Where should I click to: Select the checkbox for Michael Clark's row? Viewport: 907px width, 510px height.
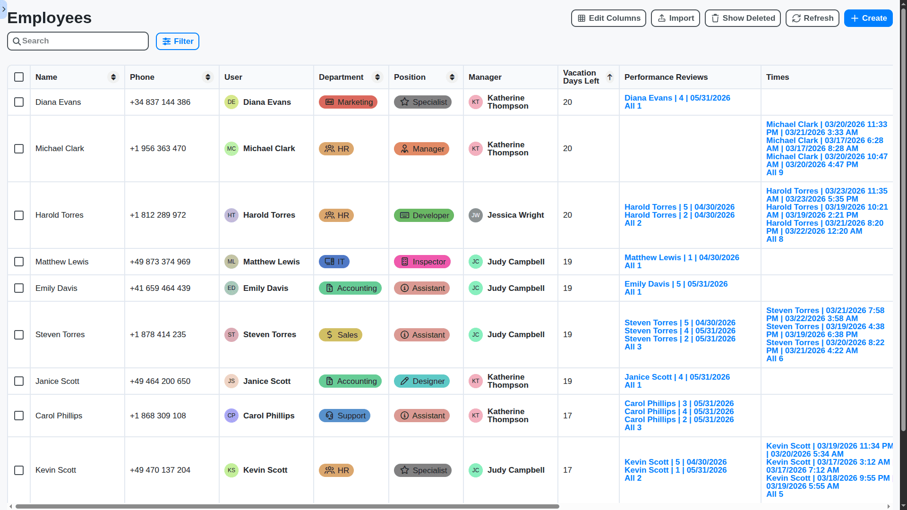tap(19, 149)
